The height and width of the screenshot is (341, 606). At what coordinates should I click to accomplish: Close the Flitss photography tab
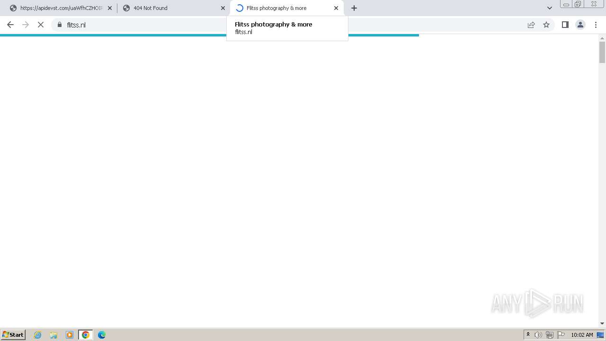tap(336, 8)
